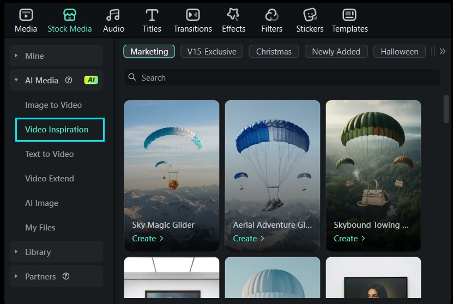
Task: Expand the Partners section
Action: (x=16, y=276)
